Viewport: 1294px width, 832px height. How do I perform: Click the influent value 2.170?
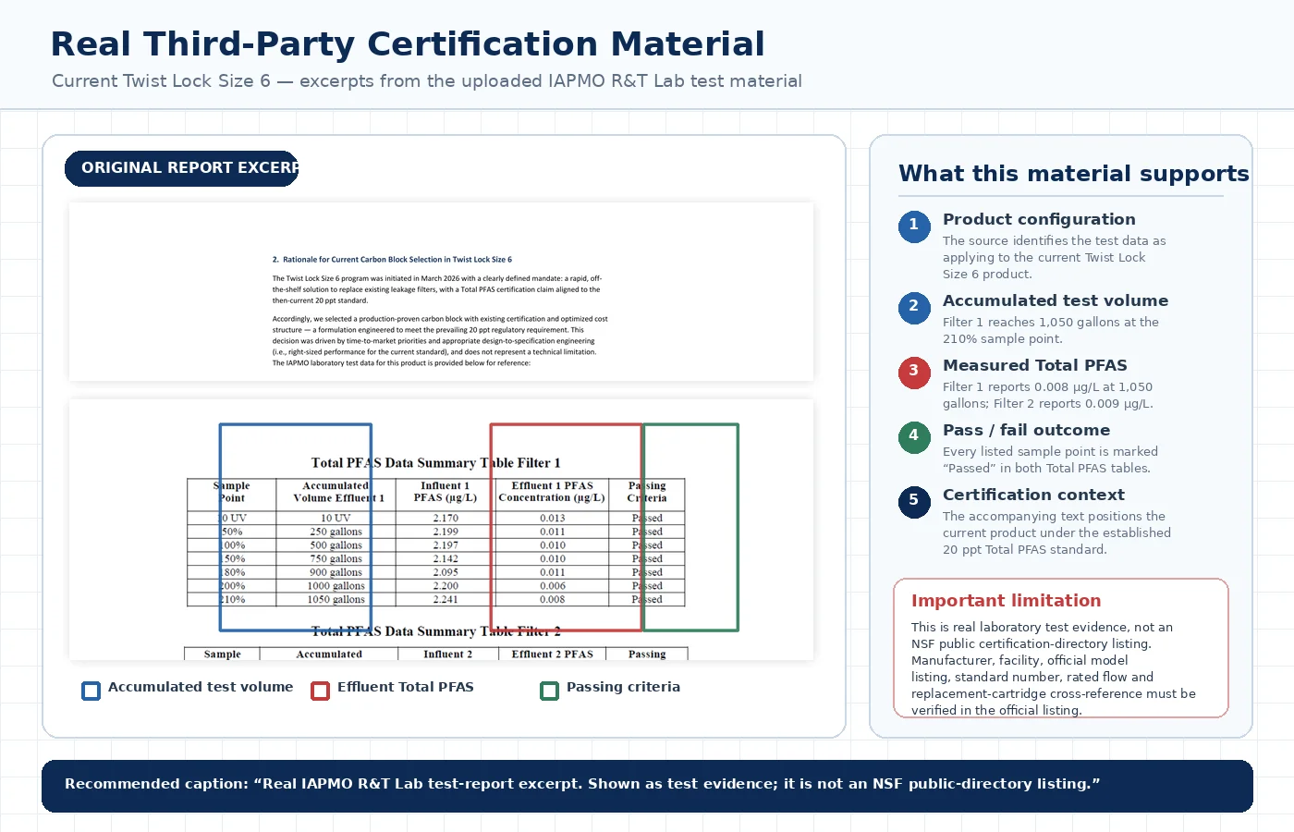click(446, 519)
